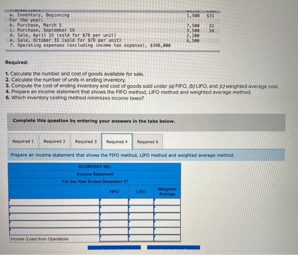Click the 'For the year:' line
The image size is (298, 255).
click(x=26, y=20)
